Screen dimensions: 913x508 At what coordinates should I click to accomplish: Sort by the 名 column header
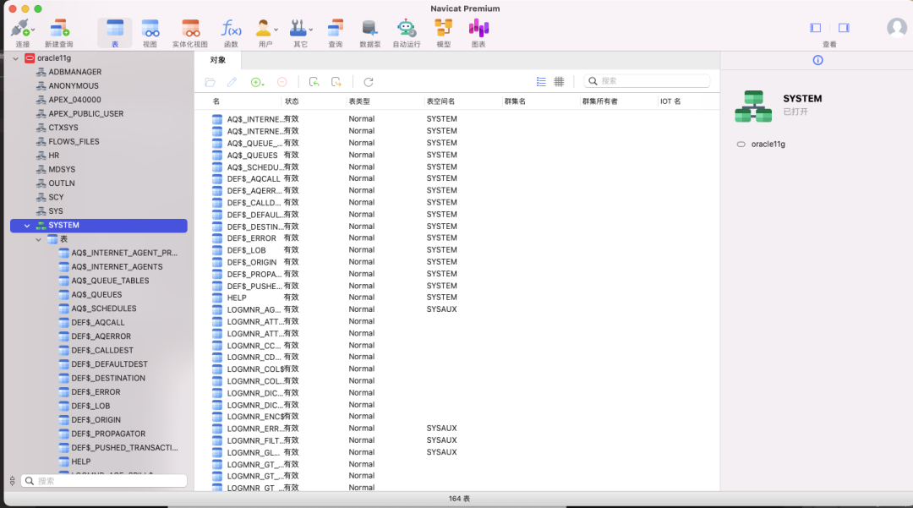pos(216,101)
